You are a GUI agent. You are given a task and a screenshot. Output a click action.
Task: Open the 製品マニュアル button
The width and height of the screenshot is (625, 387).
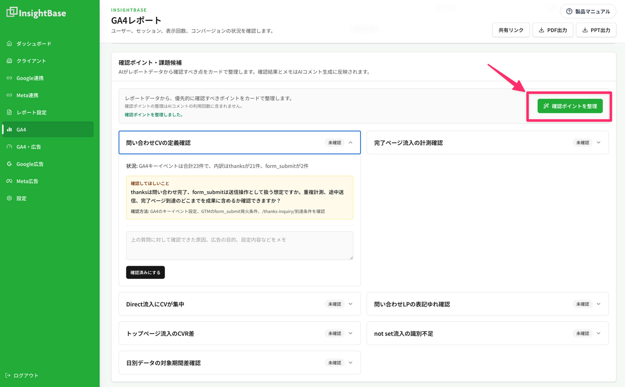point(588,11)
